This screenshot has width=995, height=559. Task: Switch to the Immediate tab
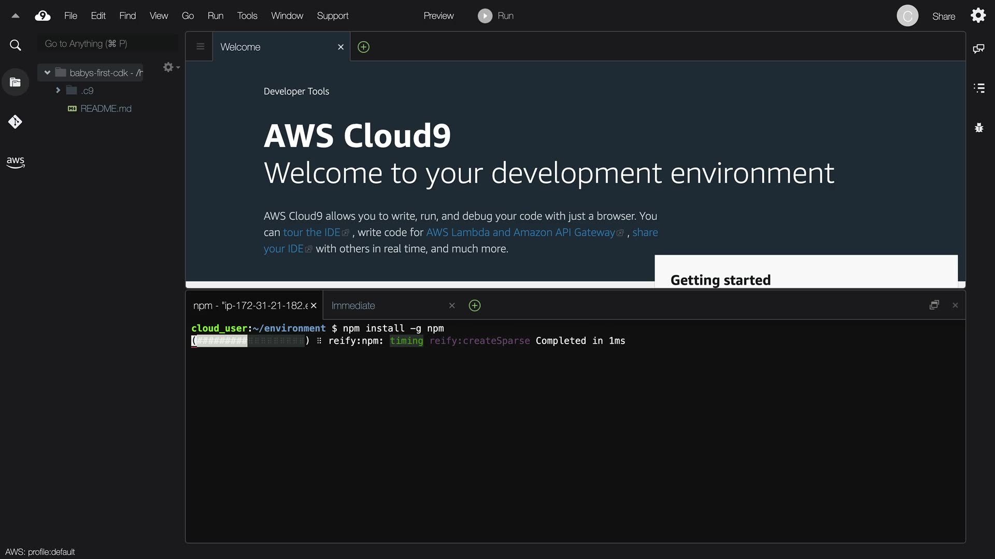(x=353, y=306)
